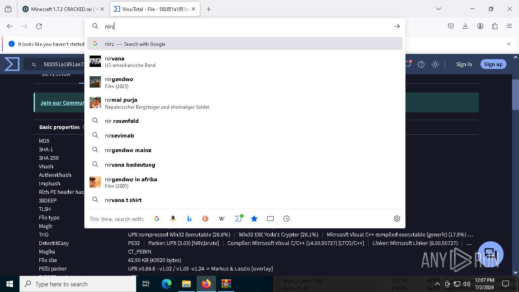Open the Windows Start menu
Viewport: 519px width, 292px height.
point(10,284)
